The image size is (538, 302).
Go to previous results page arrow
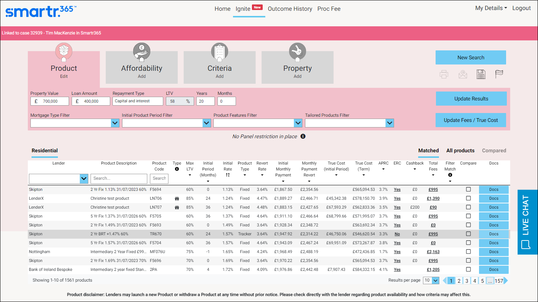coord(444,281)
